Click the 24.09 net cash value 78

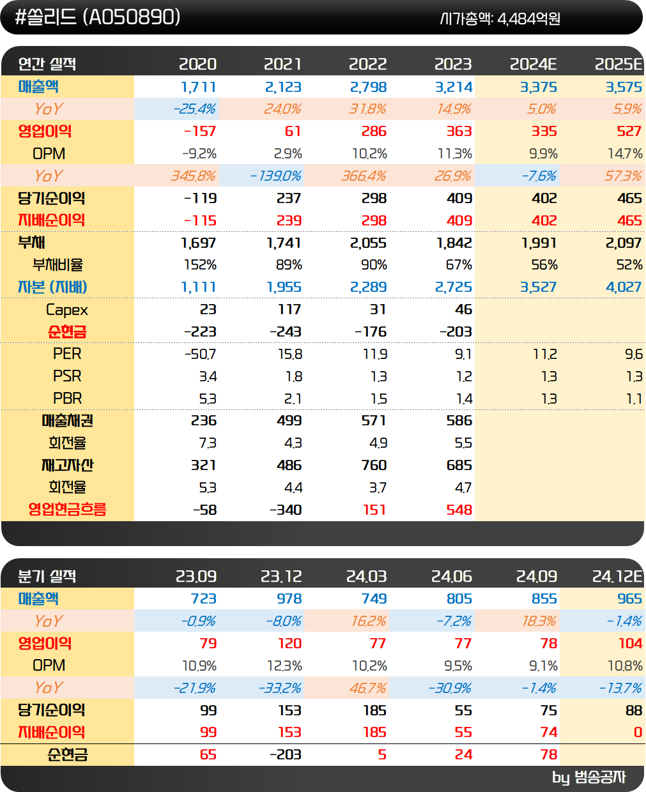(x=549, y=754)
